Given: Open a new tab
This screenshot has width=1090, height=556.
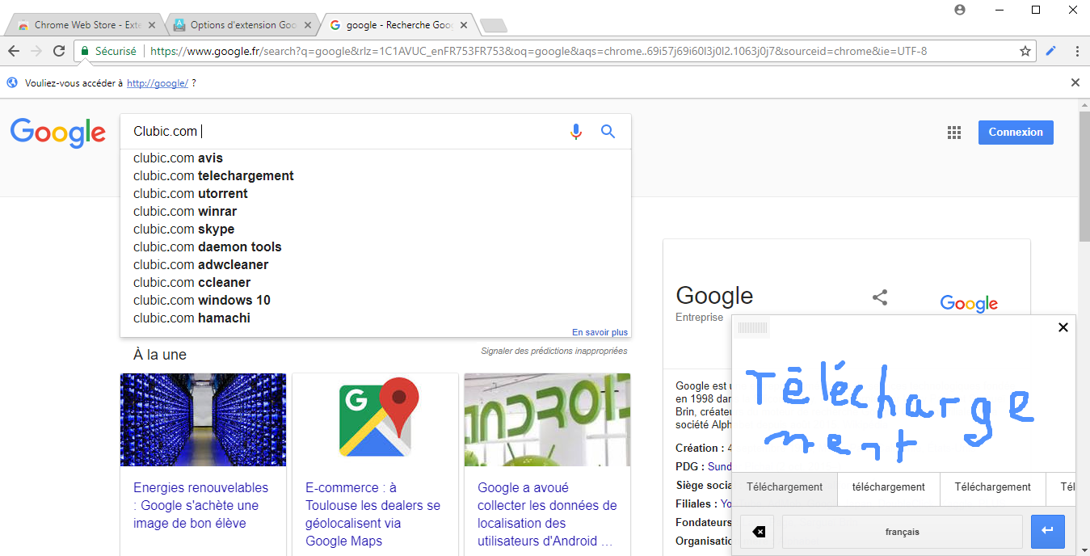Looking at the screenshot, I should pos(494,26).
